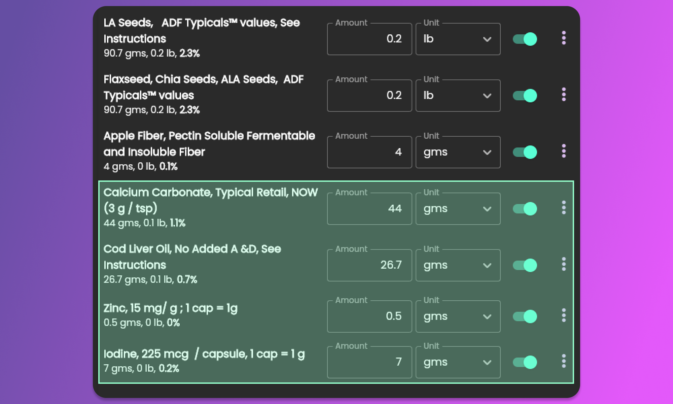Toggle off the Cod Liver Oil ingredient

point(525,265)
